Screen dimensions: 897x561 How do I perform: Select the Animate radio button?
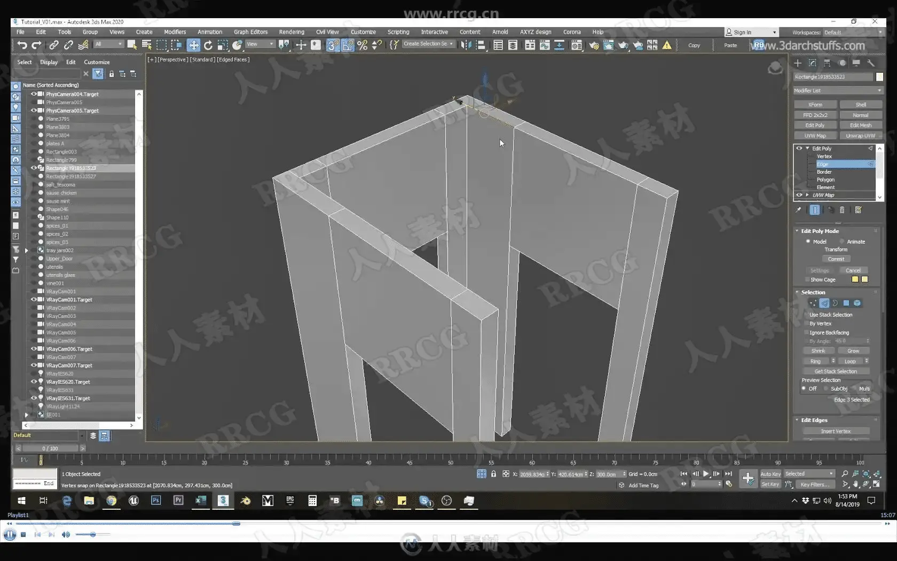coord(842,241)
